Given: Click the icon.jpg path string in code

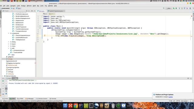Looking at the screenshot, I should point(115,34).
